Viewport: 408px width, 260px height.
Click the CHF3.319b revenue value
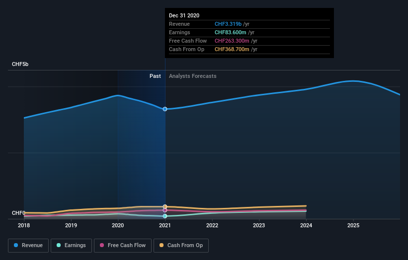(228, 24)
